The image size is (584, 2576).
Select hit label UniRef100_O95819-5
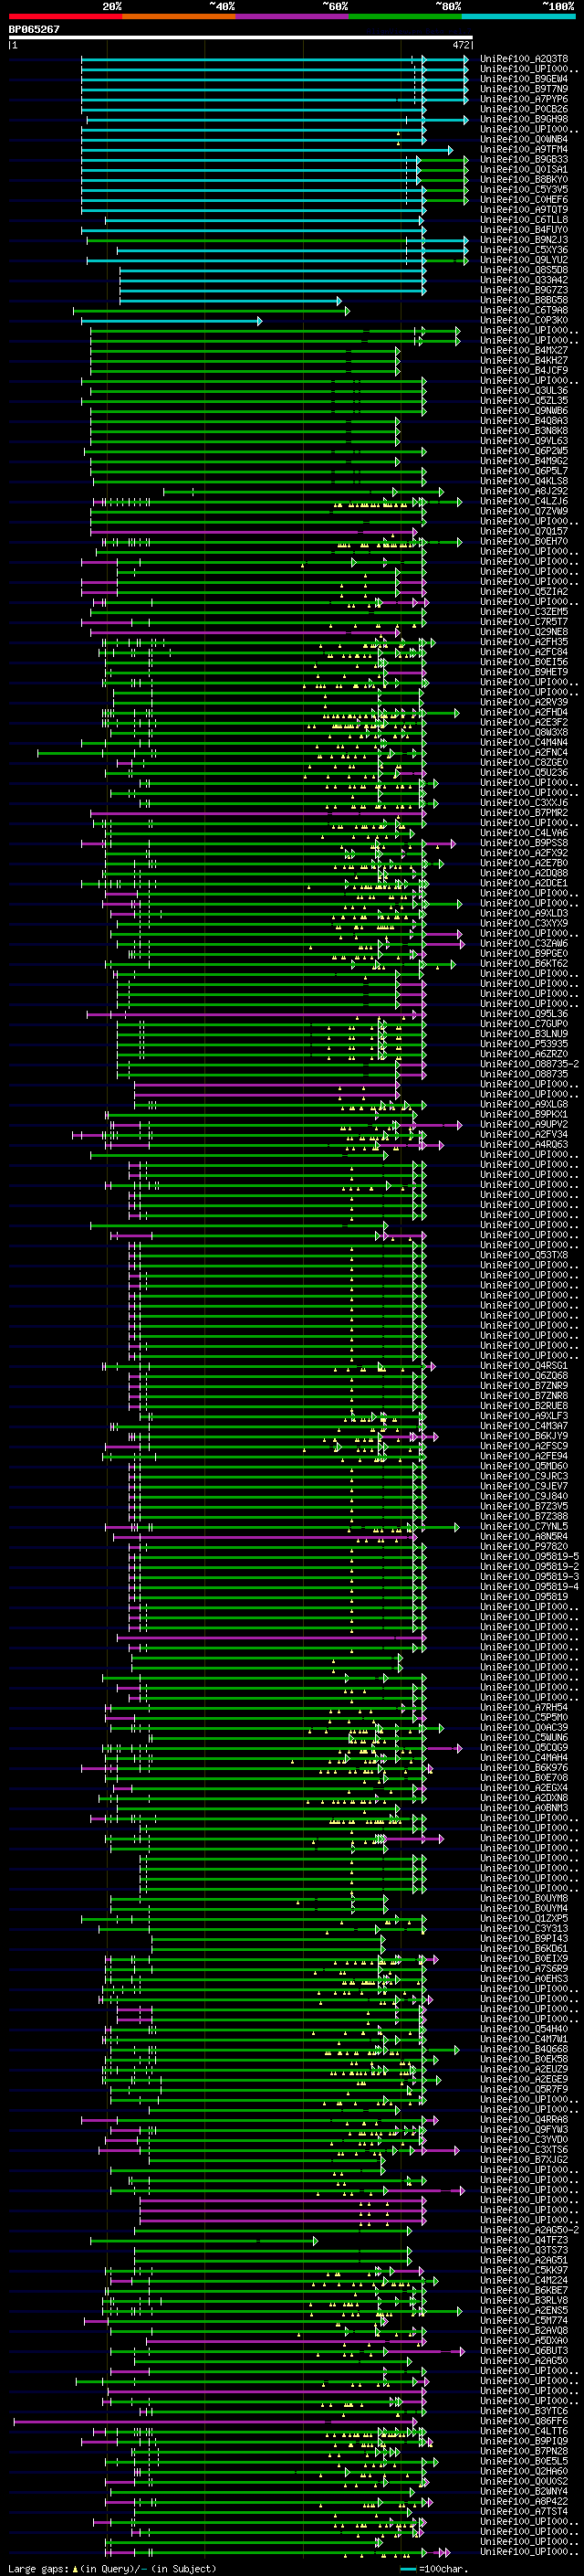tap(529, 1557)
